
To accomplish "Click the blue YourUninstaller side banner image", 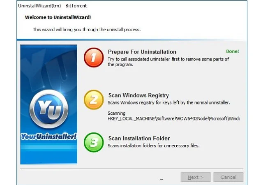I will tap(49, 104).
